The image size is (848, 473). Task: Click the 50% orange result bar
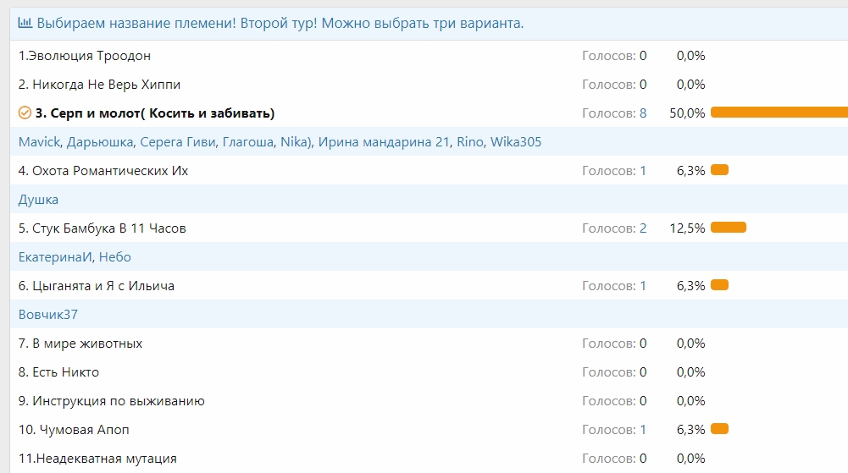pyautogui.click(x=779, y=113)
